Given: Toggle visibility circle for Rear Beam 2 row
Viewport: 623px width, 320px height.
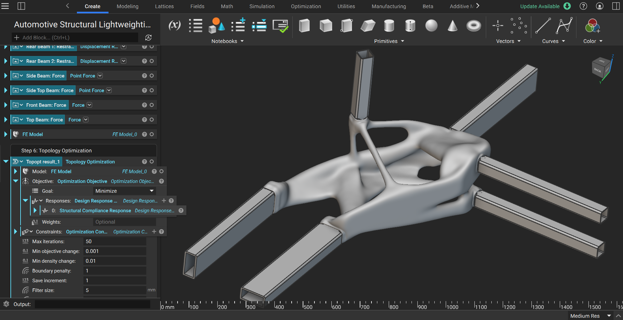Looking at the screenshot, I should (x=152, y=61).
